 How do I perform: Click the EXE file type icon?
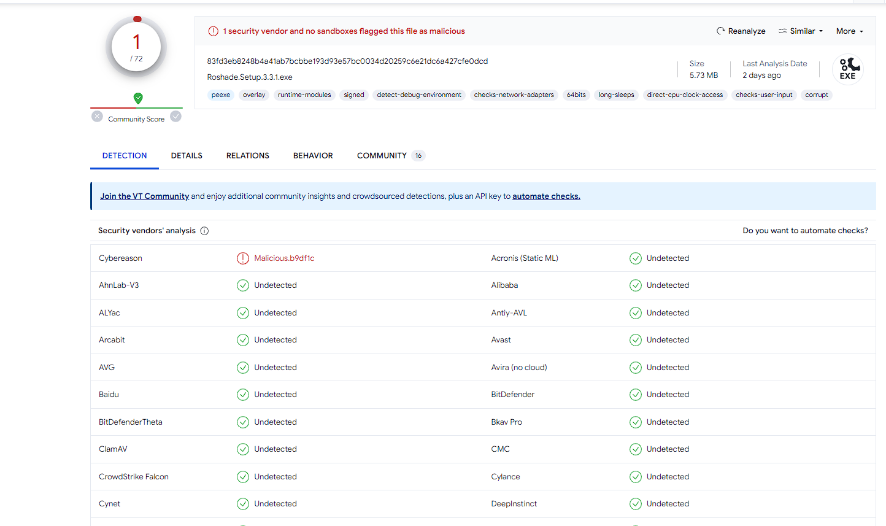(848, 69)
